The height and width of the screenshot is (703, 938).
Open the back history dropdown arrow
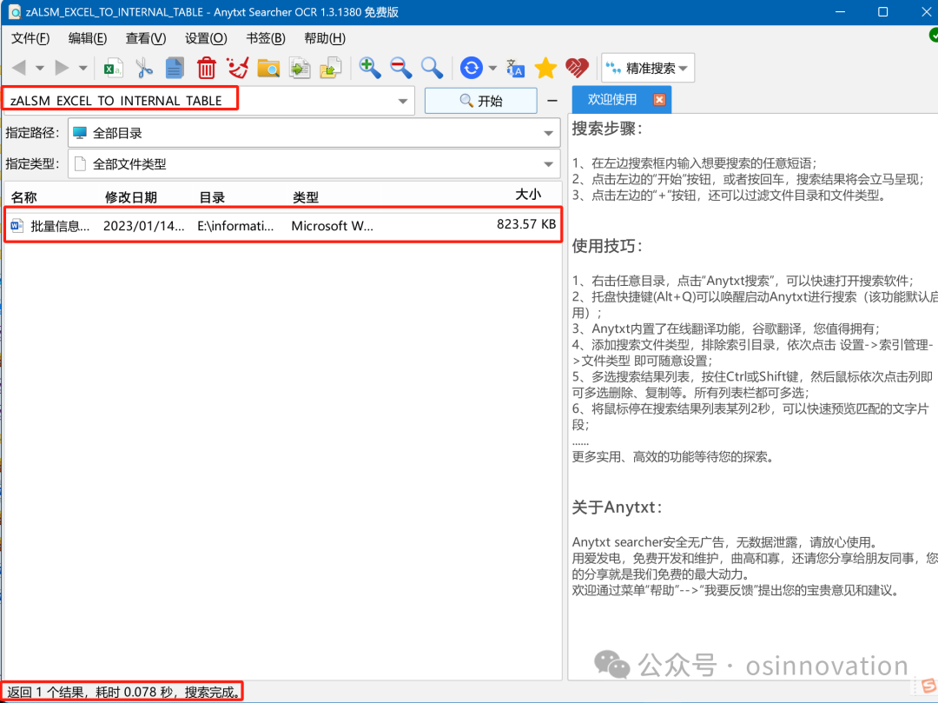coord(39,68)
